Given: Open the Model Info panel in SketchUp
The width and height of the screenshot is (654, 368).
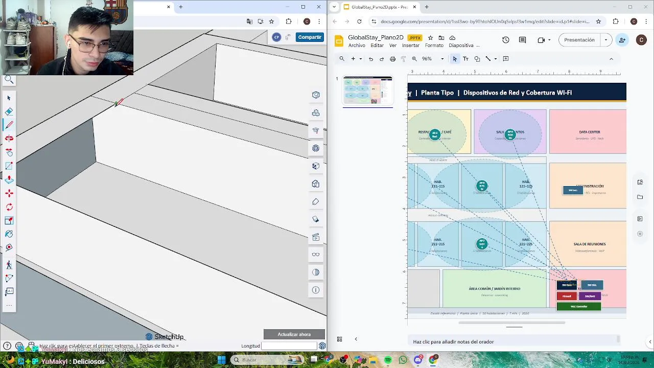Looking at the screenshot, I should coord(316,290).
